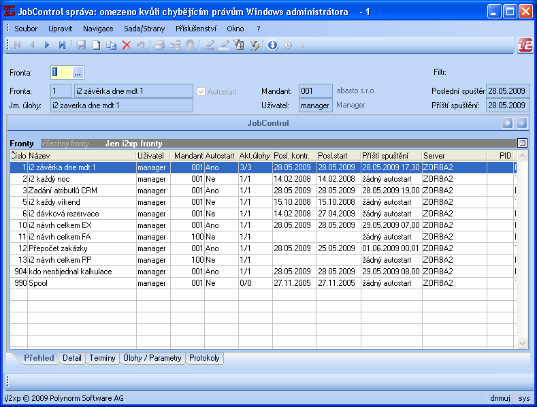Image resolution: width=537 pixels, height=407 pixels.
Task: Go to previous record arrow
Action: 32,45
